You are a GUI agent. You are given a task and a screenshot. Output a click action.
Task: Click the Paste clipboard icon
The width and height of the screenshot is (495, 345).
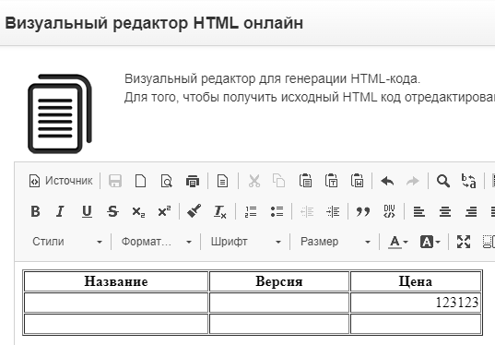[x=305, y=181]
